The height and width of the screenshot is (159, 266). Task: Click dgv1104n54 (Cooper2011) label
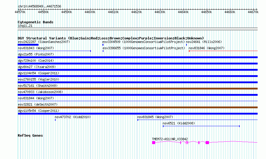click(x=39, y=73)
